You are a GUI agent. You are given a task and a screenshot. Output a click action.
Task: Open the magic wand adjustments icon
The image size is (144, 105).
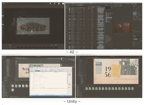click(11, 4)
